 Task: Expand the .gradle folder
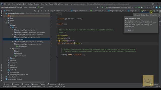6,16
